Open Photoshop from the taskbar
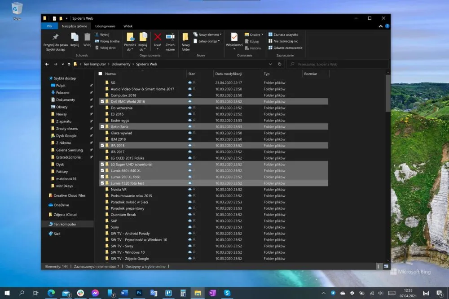The width and height of the screenshot is (449, 299). tap(139, 293)
